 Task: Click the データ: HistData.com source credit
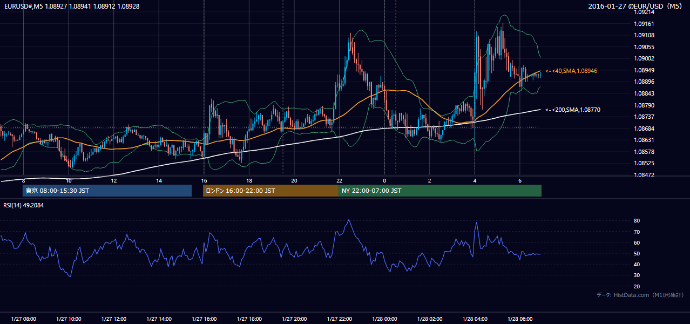click(x=640, y=295)
